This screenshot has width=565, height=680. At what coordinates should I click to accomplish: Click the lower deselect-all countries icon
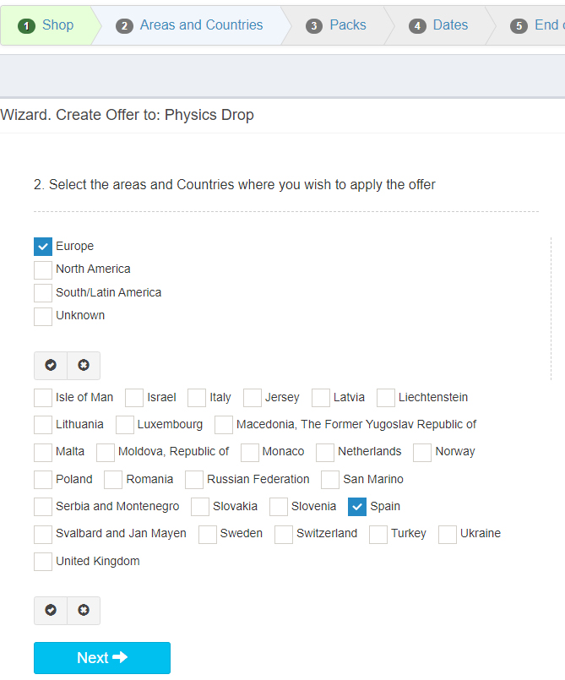pyautogui.click(x=84, y=610)
